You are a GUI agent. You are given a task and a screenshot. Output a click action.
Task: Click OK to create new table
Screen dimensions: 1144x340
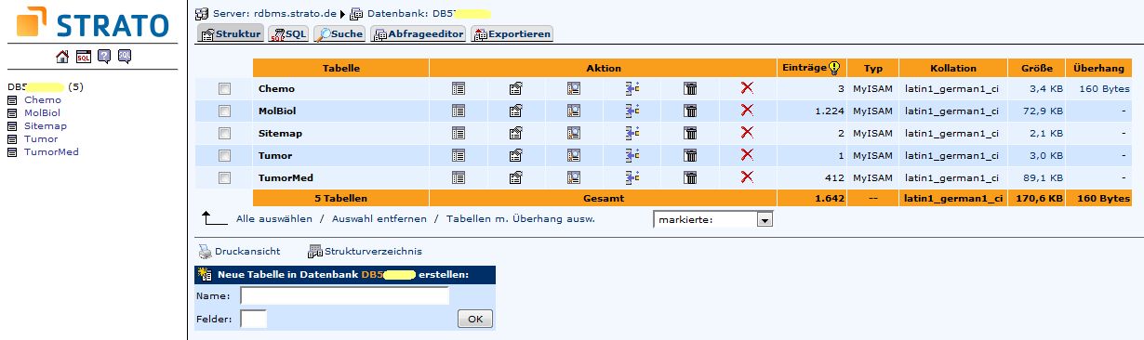(x=474, y=319)
